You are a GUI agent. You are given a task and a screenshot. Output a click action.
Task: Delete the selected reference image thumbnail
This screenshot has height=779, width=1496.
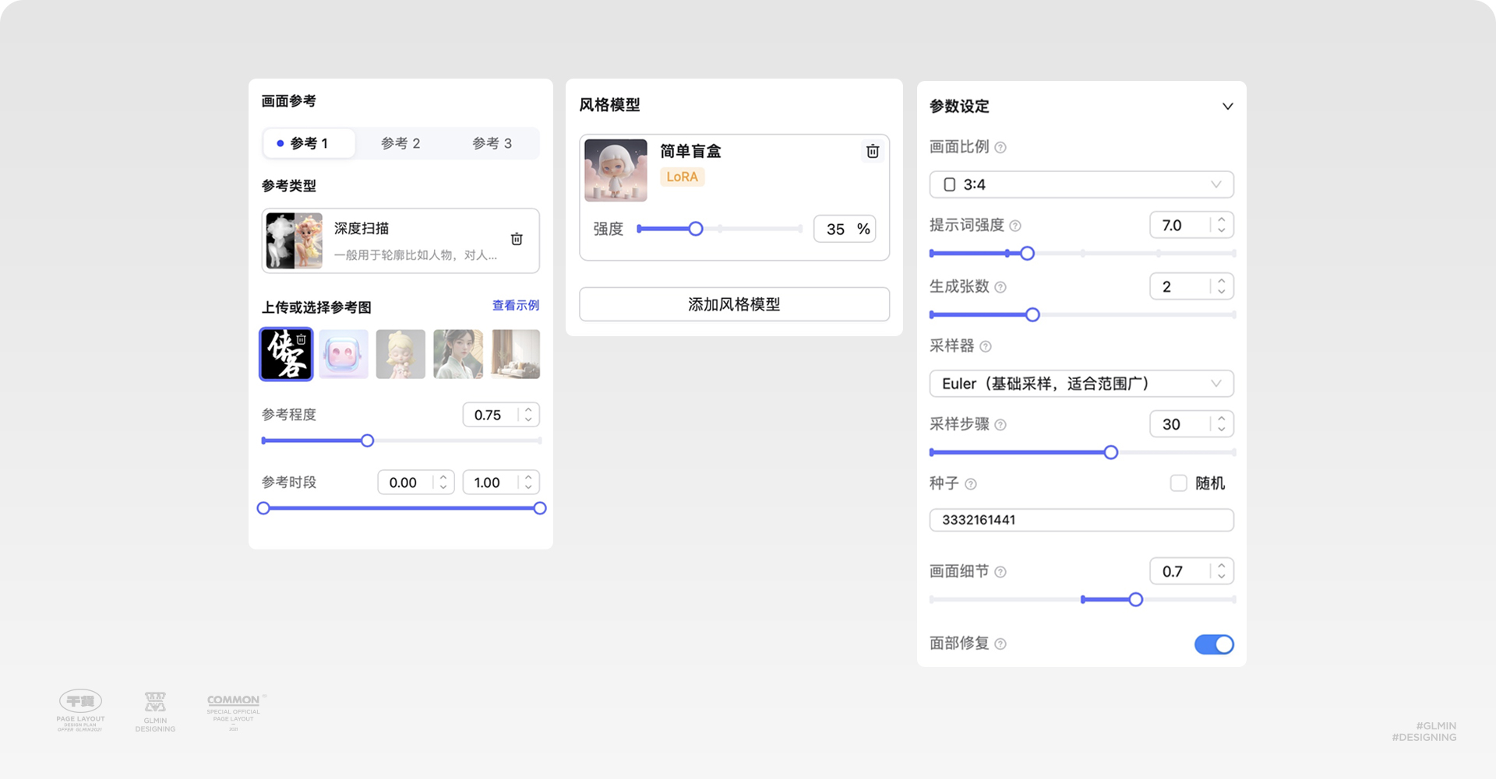(302, 338)
